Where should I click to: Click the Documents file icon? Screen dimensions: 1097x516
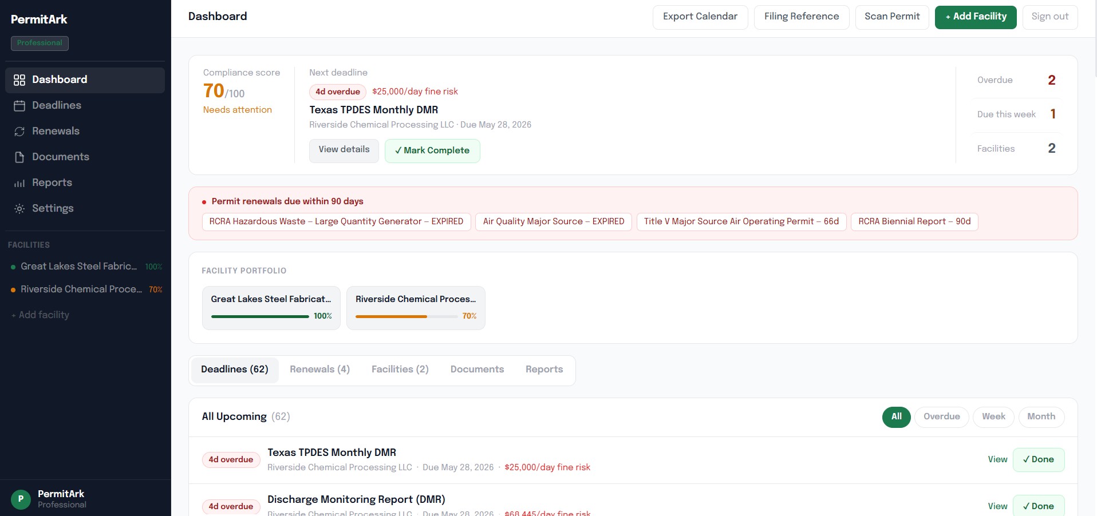(19, 157)
